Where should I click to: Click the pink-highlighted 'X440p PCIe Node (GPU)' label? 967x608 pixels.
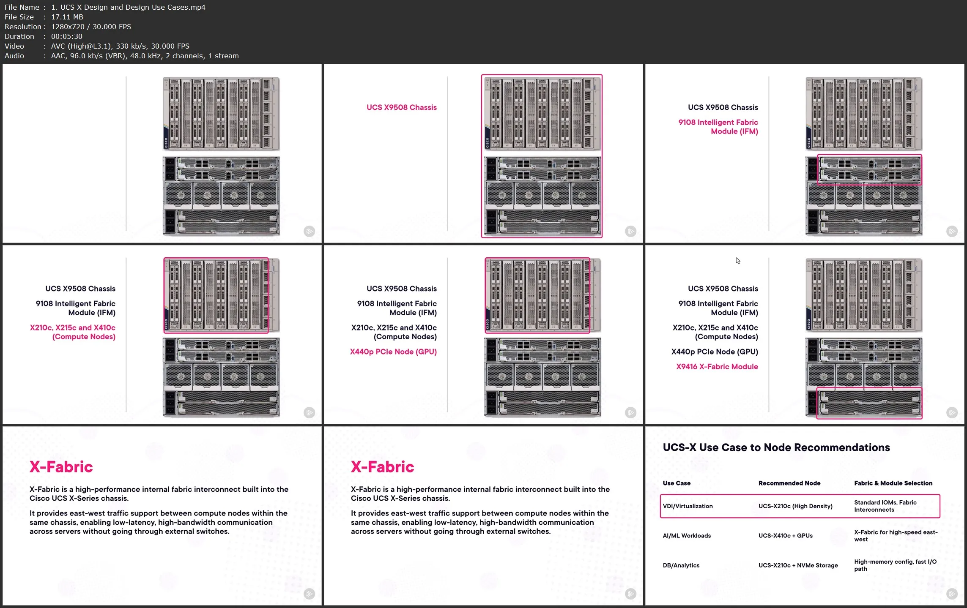tap(393, 352)
